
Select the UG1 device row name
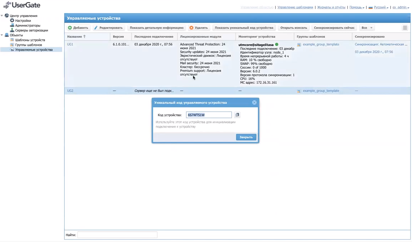point(70,44)
